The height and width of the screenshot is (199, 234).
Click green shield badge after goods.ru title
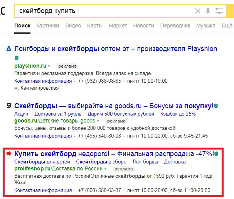216,106
